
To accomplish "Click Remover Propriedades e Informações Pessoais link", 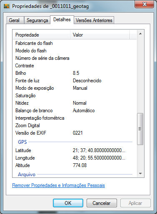I will pos(58,185).
